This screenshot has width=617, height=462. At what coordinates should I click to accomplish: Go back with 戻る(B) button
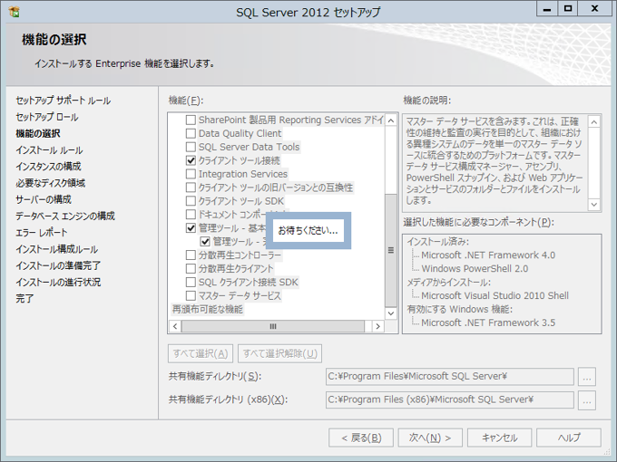361,438
